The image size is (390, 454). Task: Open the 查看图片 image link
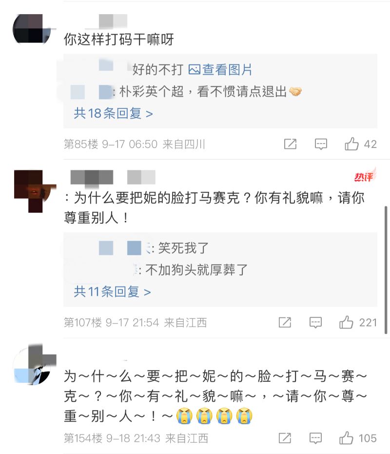(x=220, y=69)
